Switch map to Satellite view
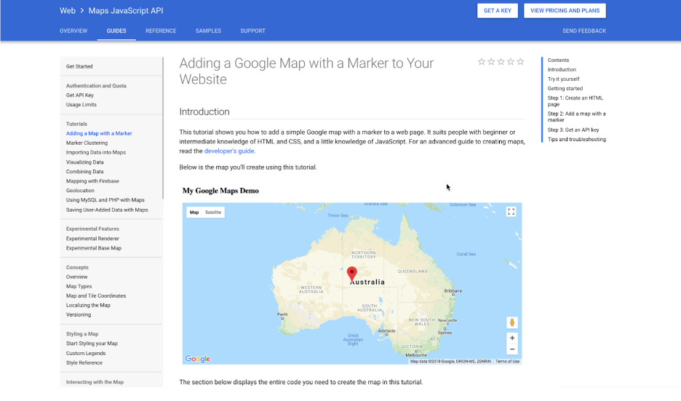 pos(213,213)
